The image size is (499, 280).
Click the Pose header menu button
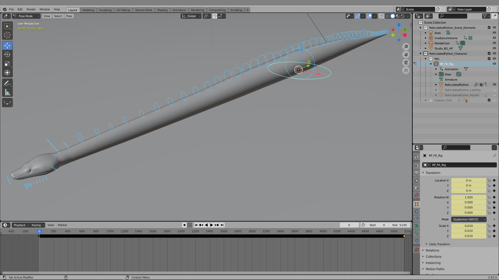pyautogui.click(x=69, y=16)
